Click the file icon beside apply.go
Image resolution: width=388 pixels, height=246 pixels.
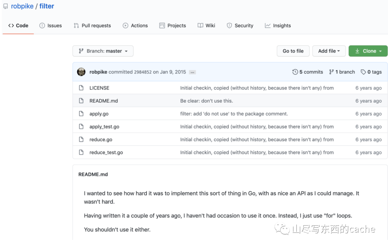[81, 113]
